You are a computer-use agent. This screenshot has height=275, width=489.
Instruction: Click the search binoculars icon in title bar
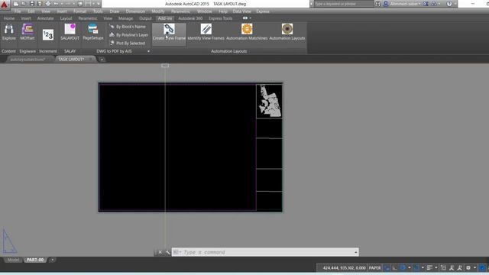click(x=378, y=4)
